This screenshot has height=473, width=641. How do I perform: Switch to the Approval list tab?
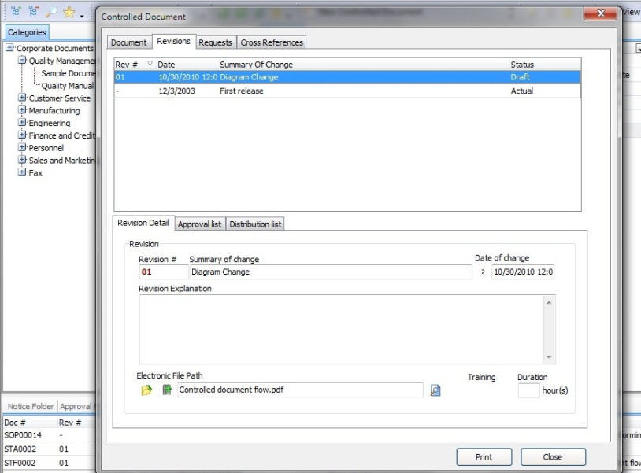199,224
